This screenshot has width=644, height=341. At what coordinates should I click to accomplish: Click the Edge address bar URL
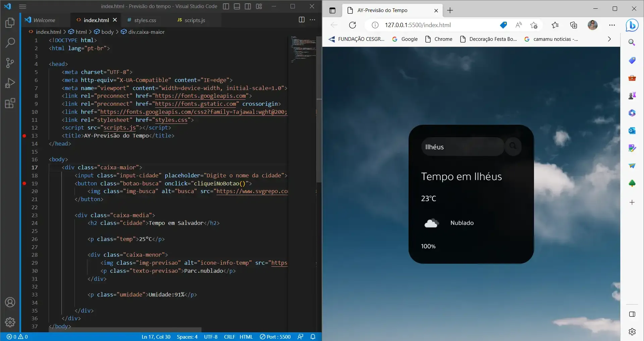tap(418, 25)
